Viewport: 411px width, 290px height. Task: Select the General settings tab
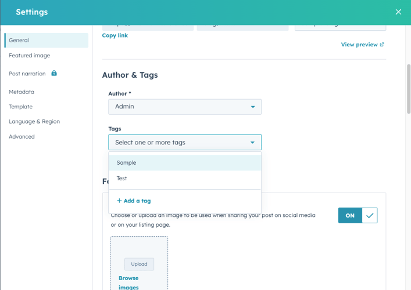47,40
